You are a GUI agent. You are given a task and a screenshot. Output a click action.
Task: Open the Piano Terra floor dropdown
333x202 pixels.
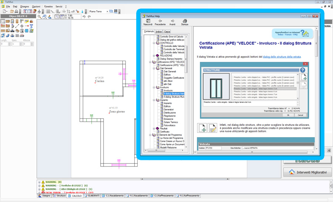coord(107,11)
